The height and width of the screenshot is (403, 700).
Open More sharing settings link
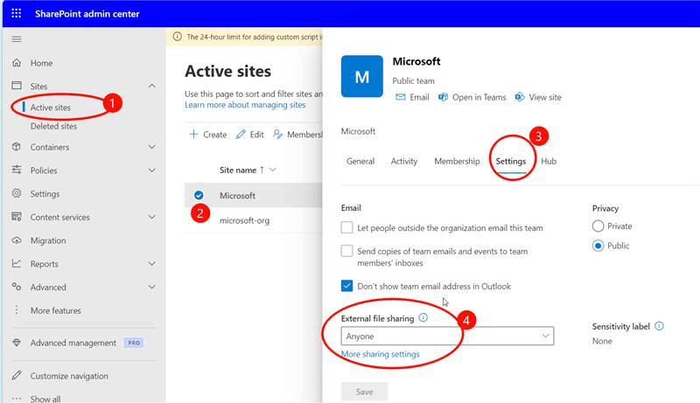pyautogui.click(x=381, y=354)
